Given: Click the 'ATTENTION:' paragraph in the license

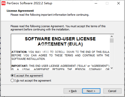Looking at the screenshot, I should 60,55.
